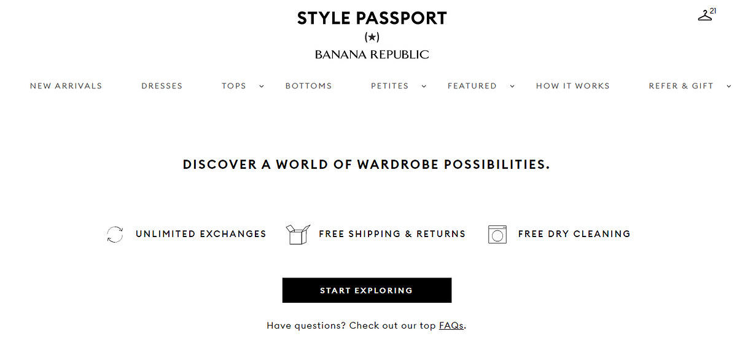This screenshot has height=347, width=737.
Task: Expand the Petites menu chevron
Action: (424, 86)
